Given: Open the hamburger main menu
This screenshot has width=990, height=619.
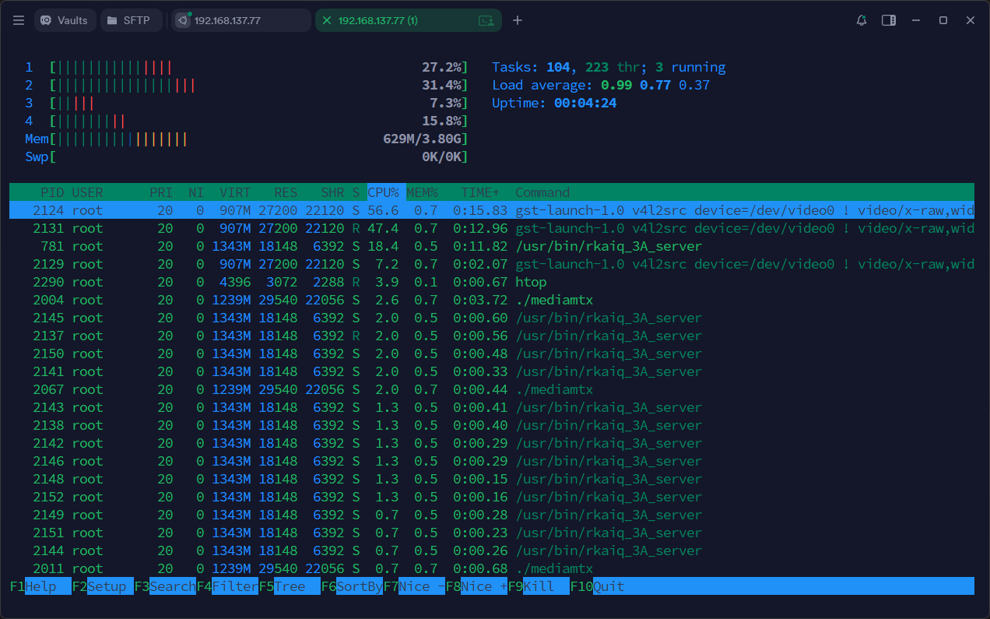Looking at the screenshot, I should (x=19, y=20).
